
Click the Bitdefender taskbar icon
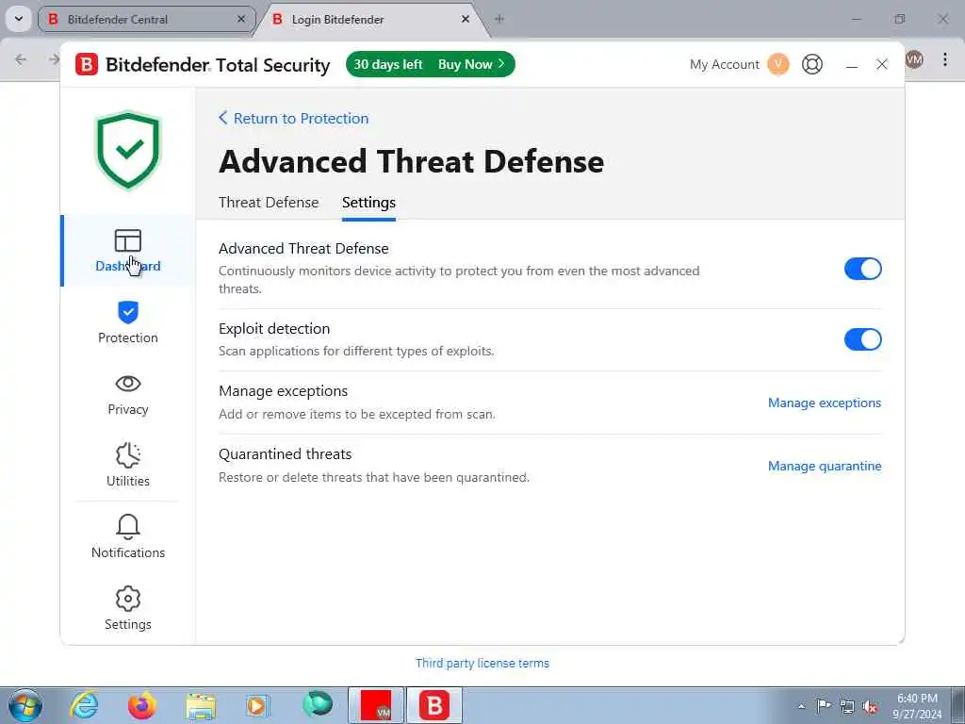[x=434, y=705]
